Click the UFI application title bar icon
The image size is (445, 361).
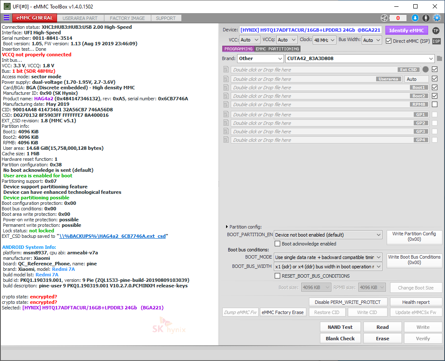pos(7,6)
